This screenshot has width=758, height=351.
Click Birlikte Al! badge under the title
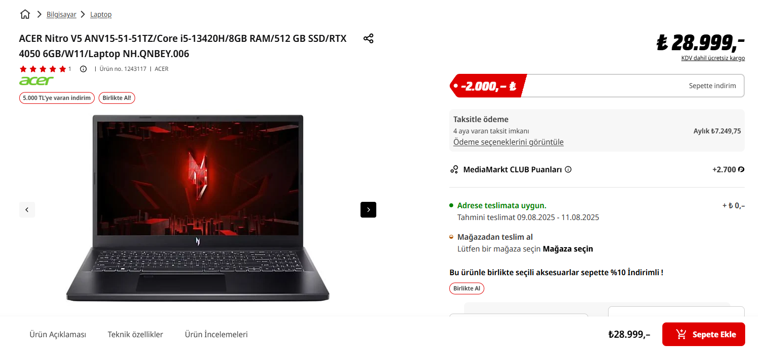click(x=117, y=97)
